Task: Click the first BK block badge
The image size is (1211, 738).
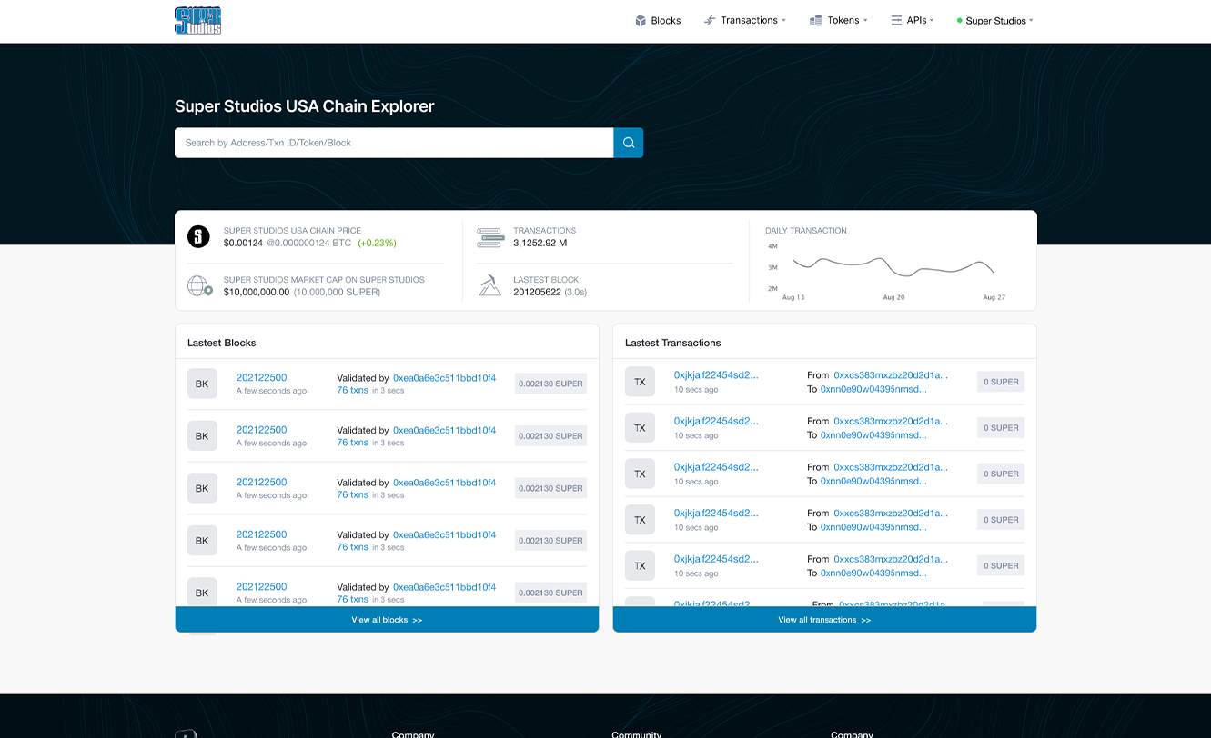Action: 202,384
